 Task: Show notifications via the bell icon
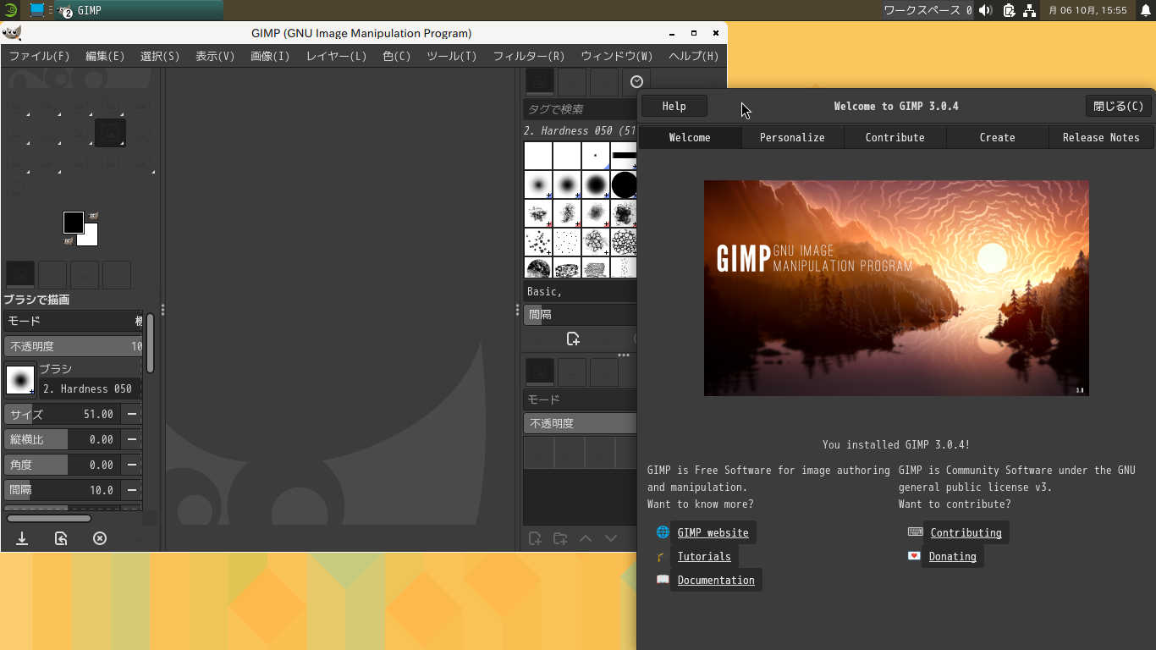coord(1146,10)
